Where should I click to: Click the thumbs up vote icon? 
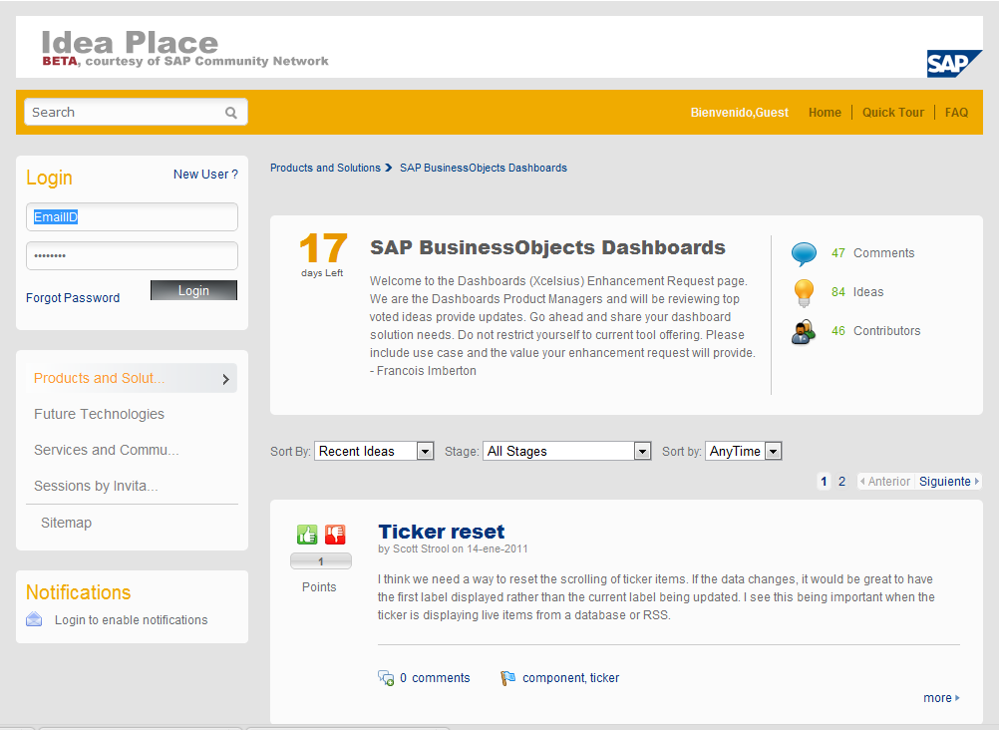(307, 535)
